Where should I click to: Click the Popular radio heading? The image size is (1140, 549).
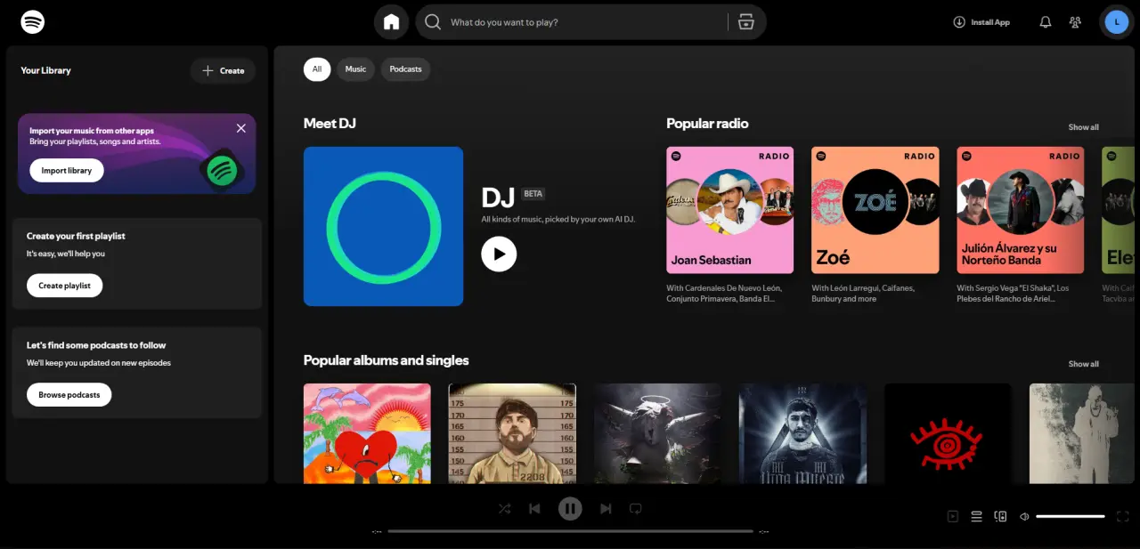point(707,124)
